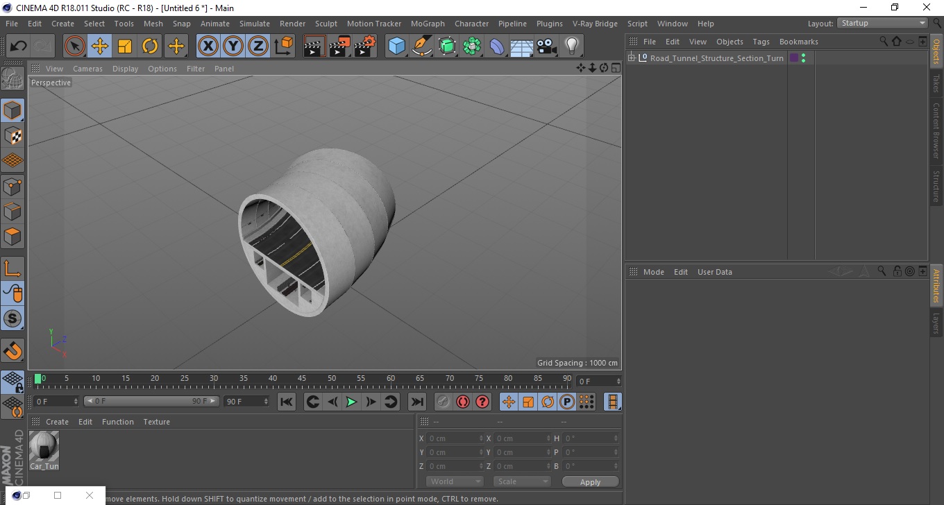Viewport: 944px width, 505px height.
Task: Click the purple layer color swatch
Action: coord(794,58)
